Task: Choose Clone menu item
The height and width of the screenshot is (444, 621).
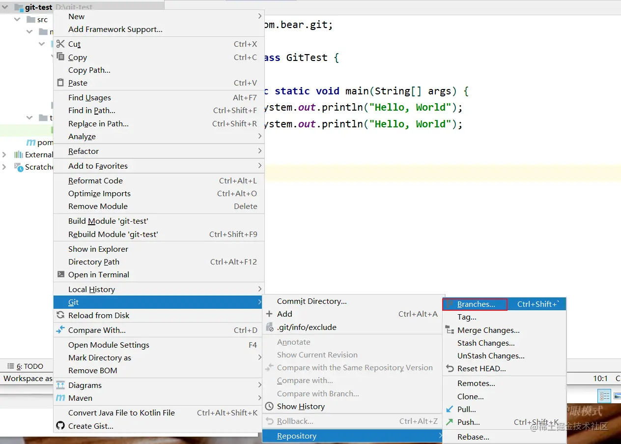Action: pos(505,396)
